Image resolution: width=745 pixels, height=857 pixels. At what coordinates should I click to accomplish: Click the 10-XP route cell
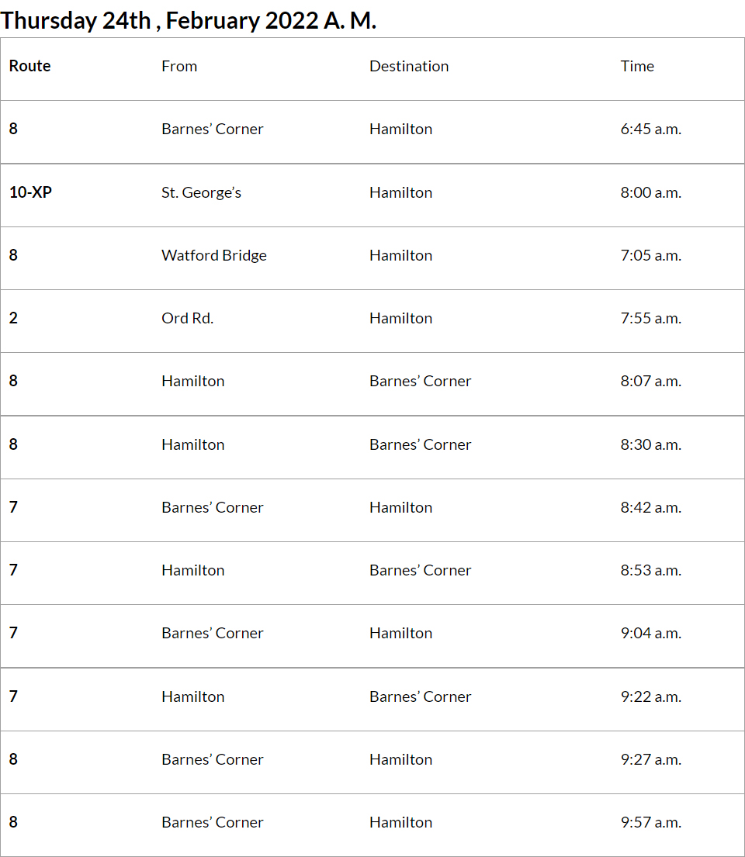point(31,192)
